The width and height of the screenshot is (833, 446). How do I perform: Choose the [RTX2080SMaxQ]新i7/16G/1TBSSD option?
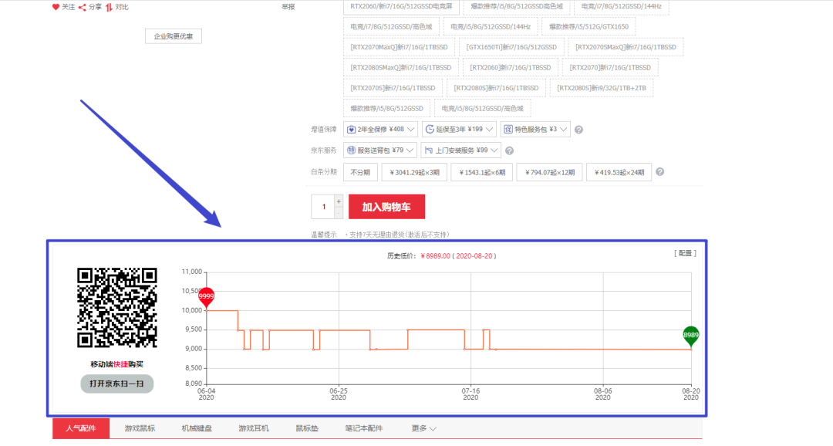coord(400,67)
